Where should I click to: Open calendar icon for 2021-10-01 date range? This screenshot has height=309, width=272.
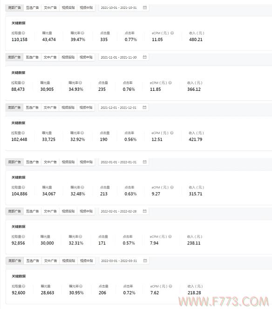(145, 7)
